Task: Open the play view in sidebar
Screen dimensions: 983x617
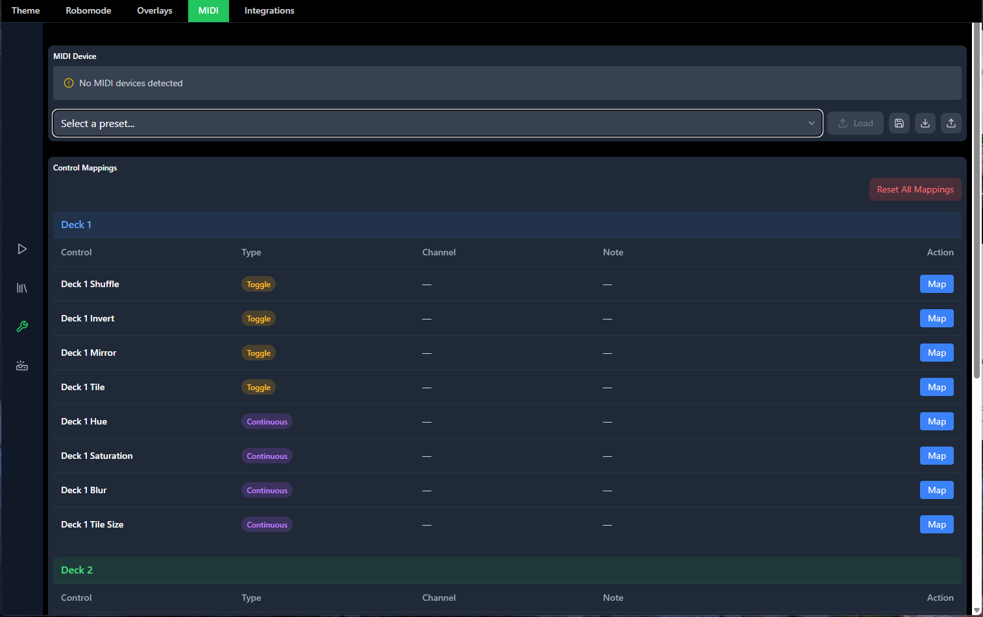Action: coord(22,249)
